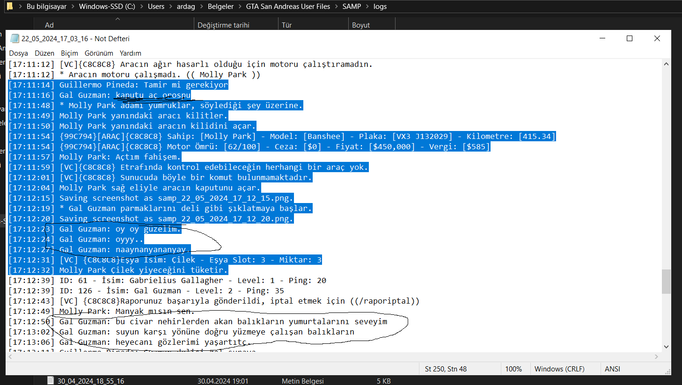Click the 5 KB size cell

(384, 381)
